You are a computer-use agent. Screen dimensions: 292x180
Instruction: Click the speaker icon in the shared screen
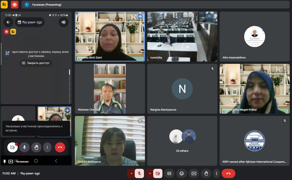pyautogui.click(x=63, y=22)
